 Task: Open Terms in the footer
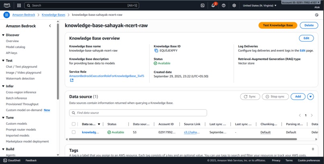pyautogui.click(x=289, y=160)
